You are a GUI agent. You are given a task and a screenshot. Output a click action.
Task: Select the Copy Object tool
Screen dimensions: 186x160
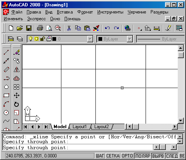point(16,61)
